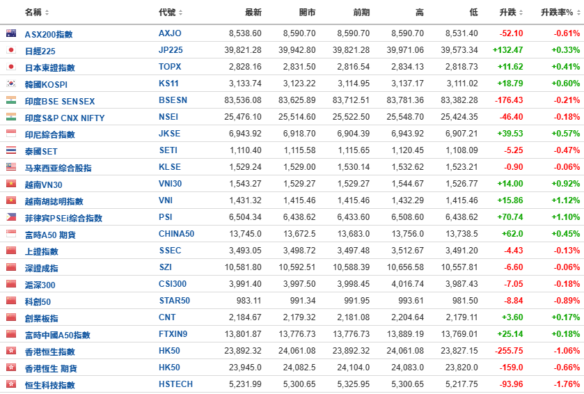584x394 pixels.
Task: Click Vietnam flag beside 越南胡誌明指數
Action: [11, 200]
